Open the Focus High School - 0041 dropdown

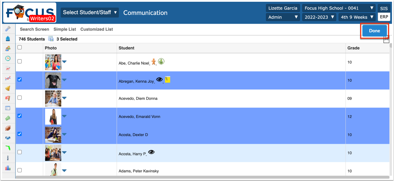tap(339, 8)
